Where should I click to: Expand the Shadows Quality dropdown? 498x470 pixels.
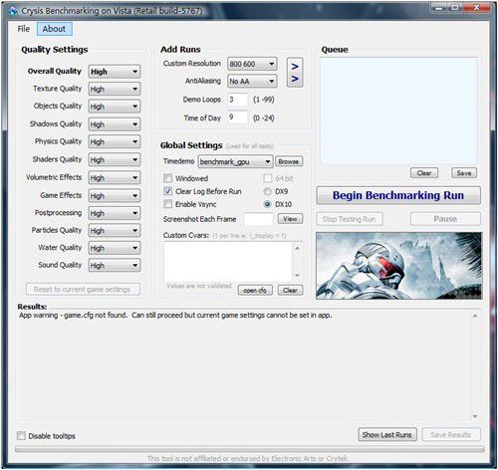pyautogui.click(x=115, y=124)
